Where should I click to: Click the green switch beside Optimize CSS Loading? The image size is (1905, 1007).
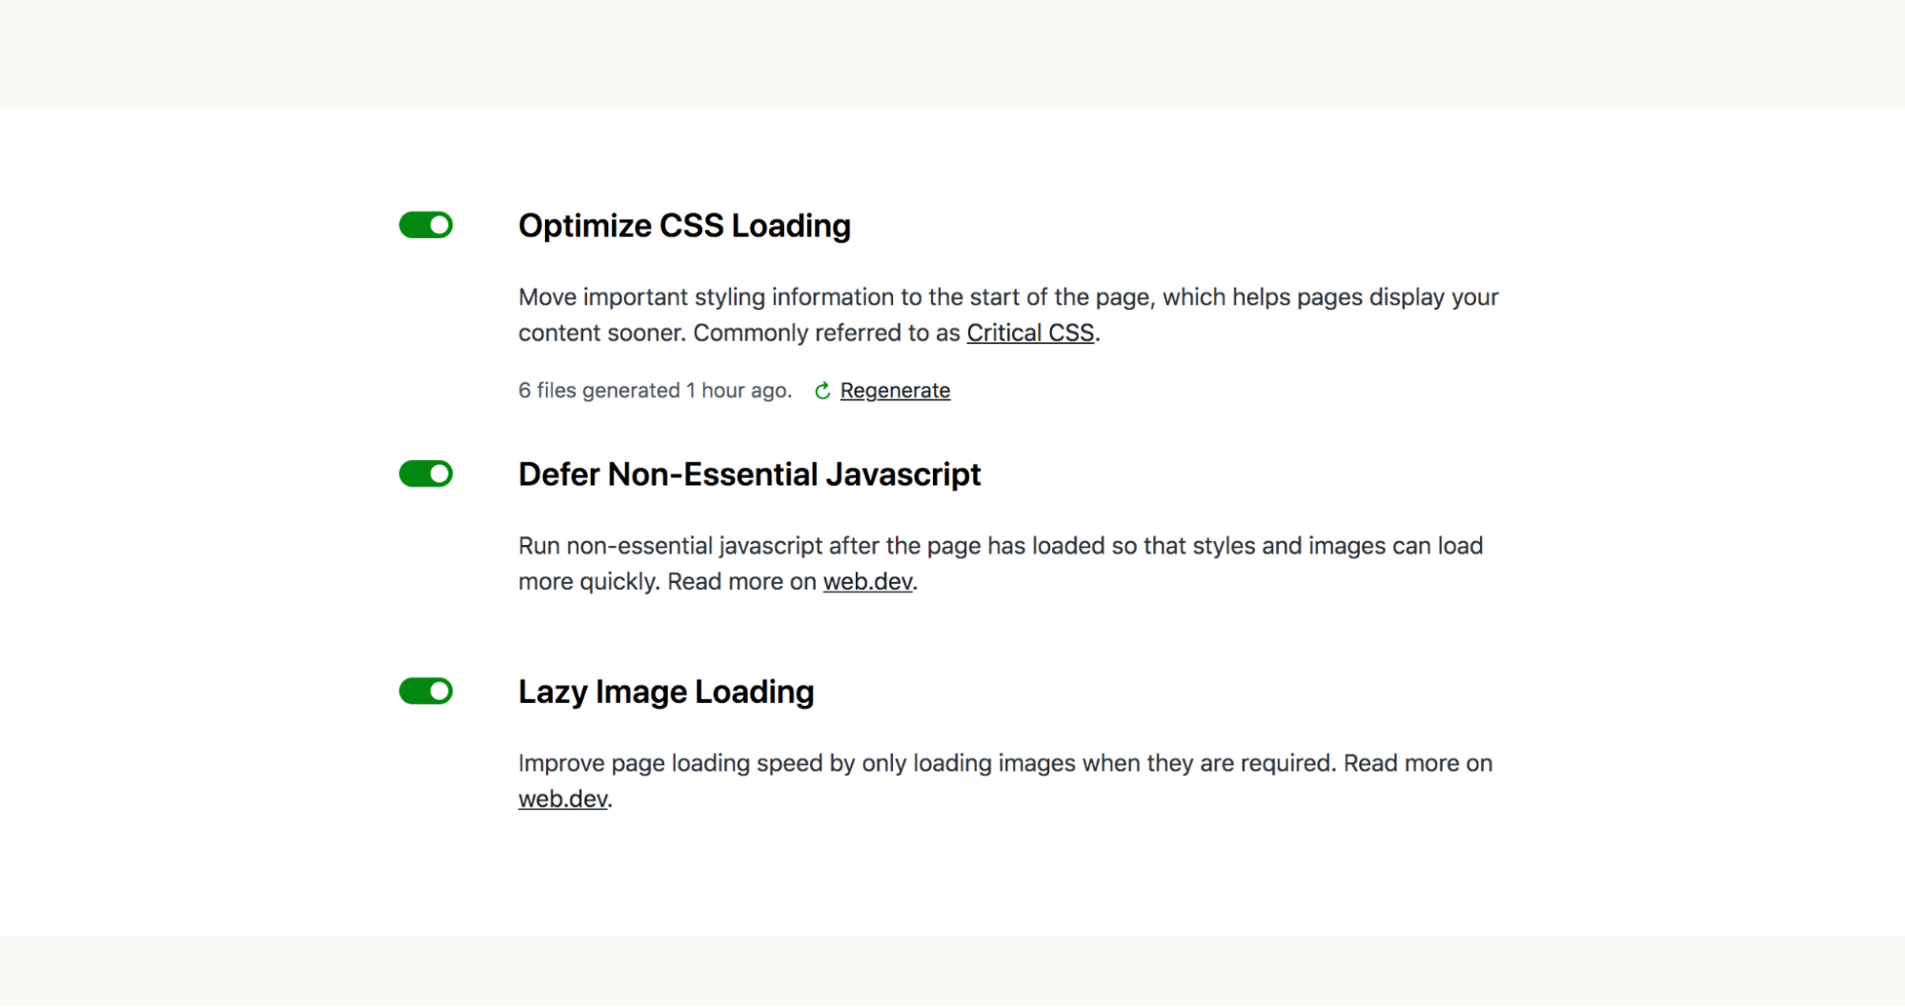[425, 225]
